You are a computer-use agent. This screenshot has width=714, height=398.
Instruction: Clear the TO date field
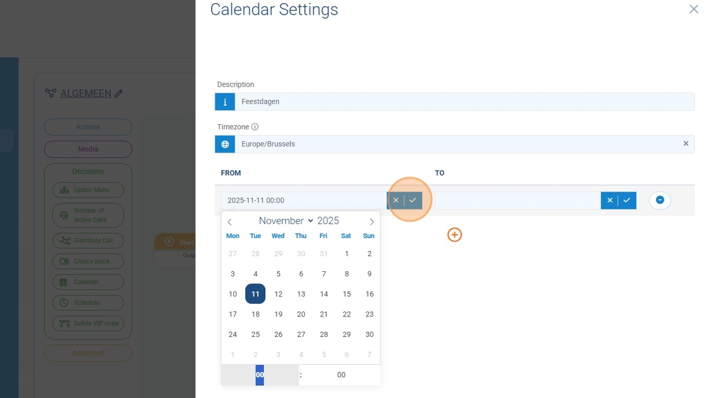tap(609, 201)
